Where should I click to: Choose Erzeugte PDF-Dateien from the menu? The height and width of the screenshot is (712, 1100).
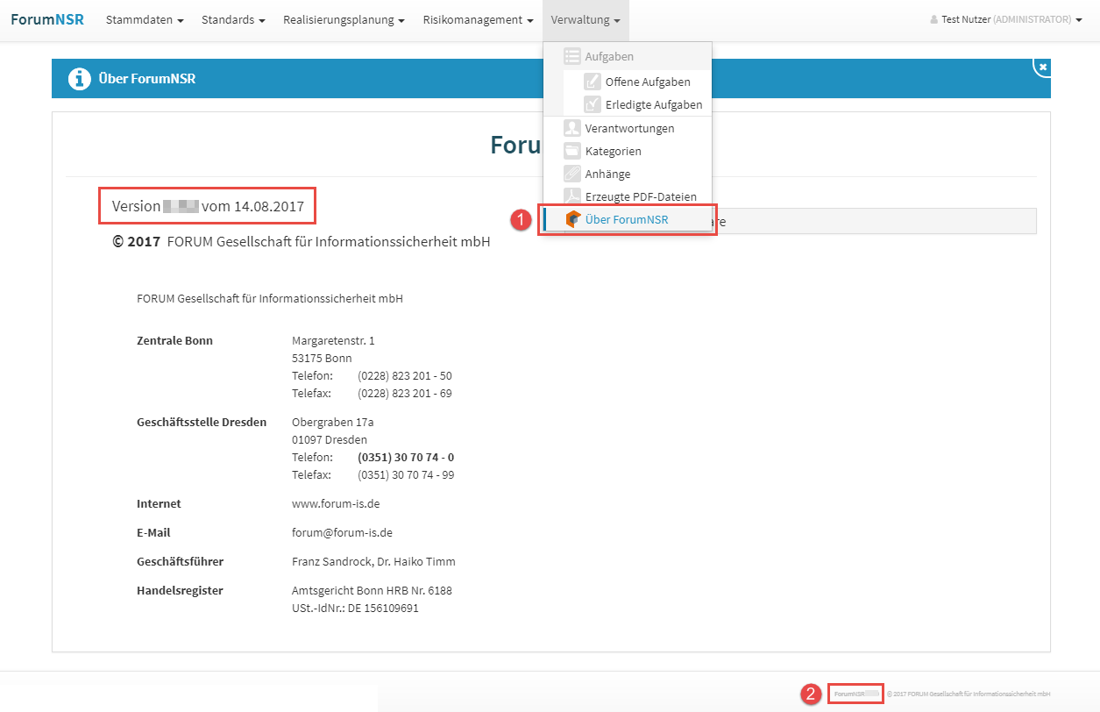(x=641, y=196)
